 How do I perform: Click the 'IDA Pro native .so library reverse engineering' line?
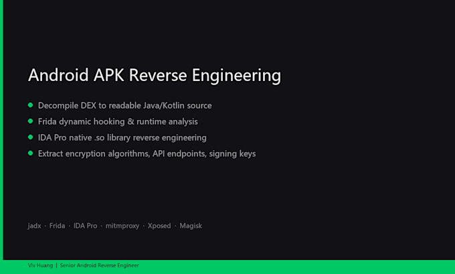[x=122, y=137]
